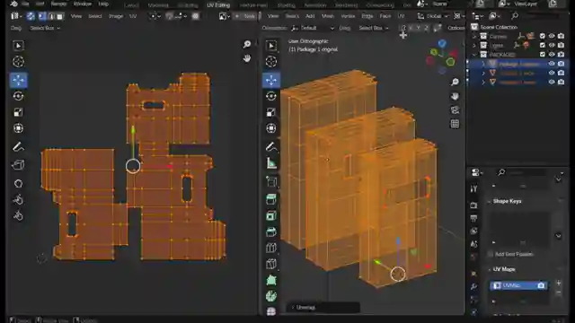Viewport: 575px width, 323px height.
Task: Hide the first collection with eye icon
Action: point(552,36)
